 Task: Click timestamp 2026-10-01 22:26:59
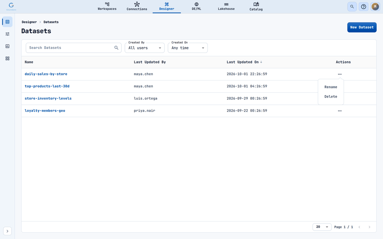[247, 74]
